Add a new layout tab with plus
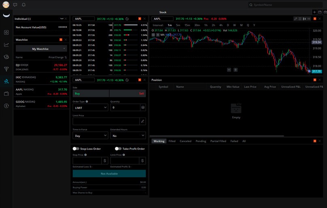The image size is (327, 208). 314,12
